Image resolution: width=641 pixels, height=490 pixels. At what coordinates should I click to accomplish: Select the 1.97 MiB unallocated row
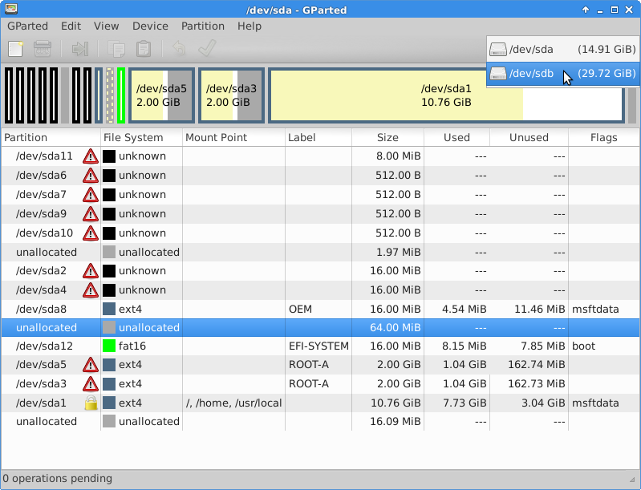[x=320, y=252]
